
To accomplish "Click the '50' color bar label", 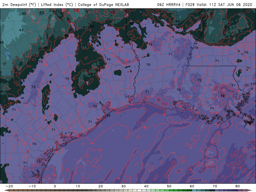I will coord(169,186).
